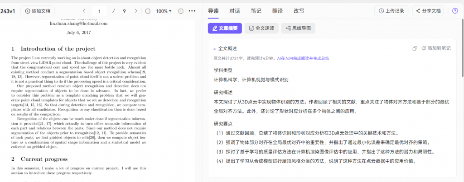Open the help question mark icon
The image size is (464, 182).
pos(455,11)
